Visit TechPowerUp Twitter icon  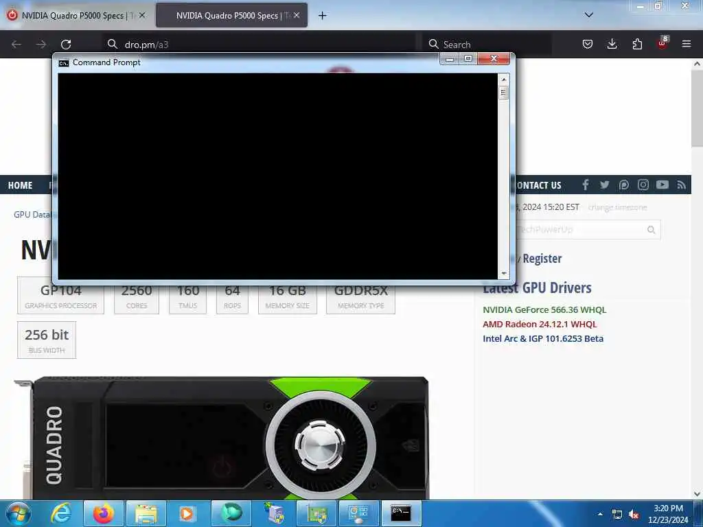coord(604,185)
